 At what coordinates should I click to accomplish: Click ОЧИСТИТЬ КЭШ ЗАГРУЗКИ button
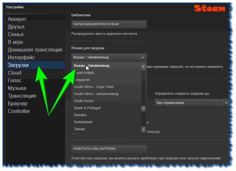point(109,149)
